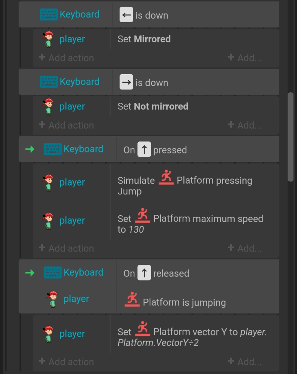Open 'Add...' menu under maximum speed action
The image size is (297, 374).
[x=245, y=248]
